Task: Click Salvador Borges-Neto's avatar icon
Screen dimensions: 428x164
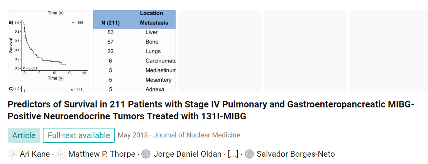Action: (x=250, y=154)
